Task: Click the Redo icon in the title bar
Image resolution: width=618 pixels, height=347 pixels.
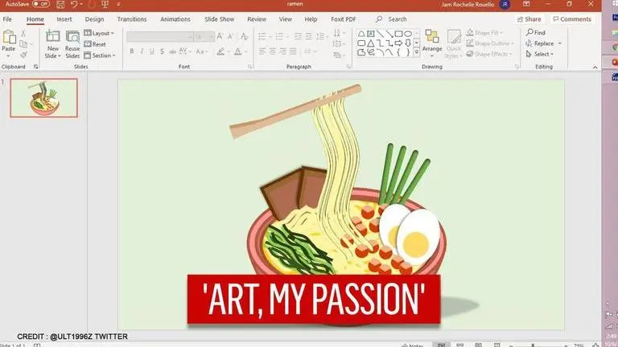Action: click(92, 4)
